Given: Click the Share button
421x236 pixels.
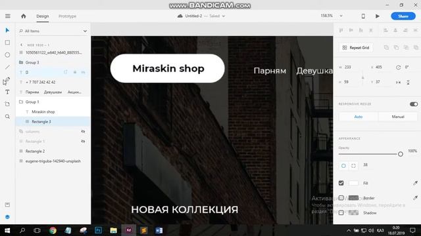Looking at the screenshot, I should pos(403,16).
